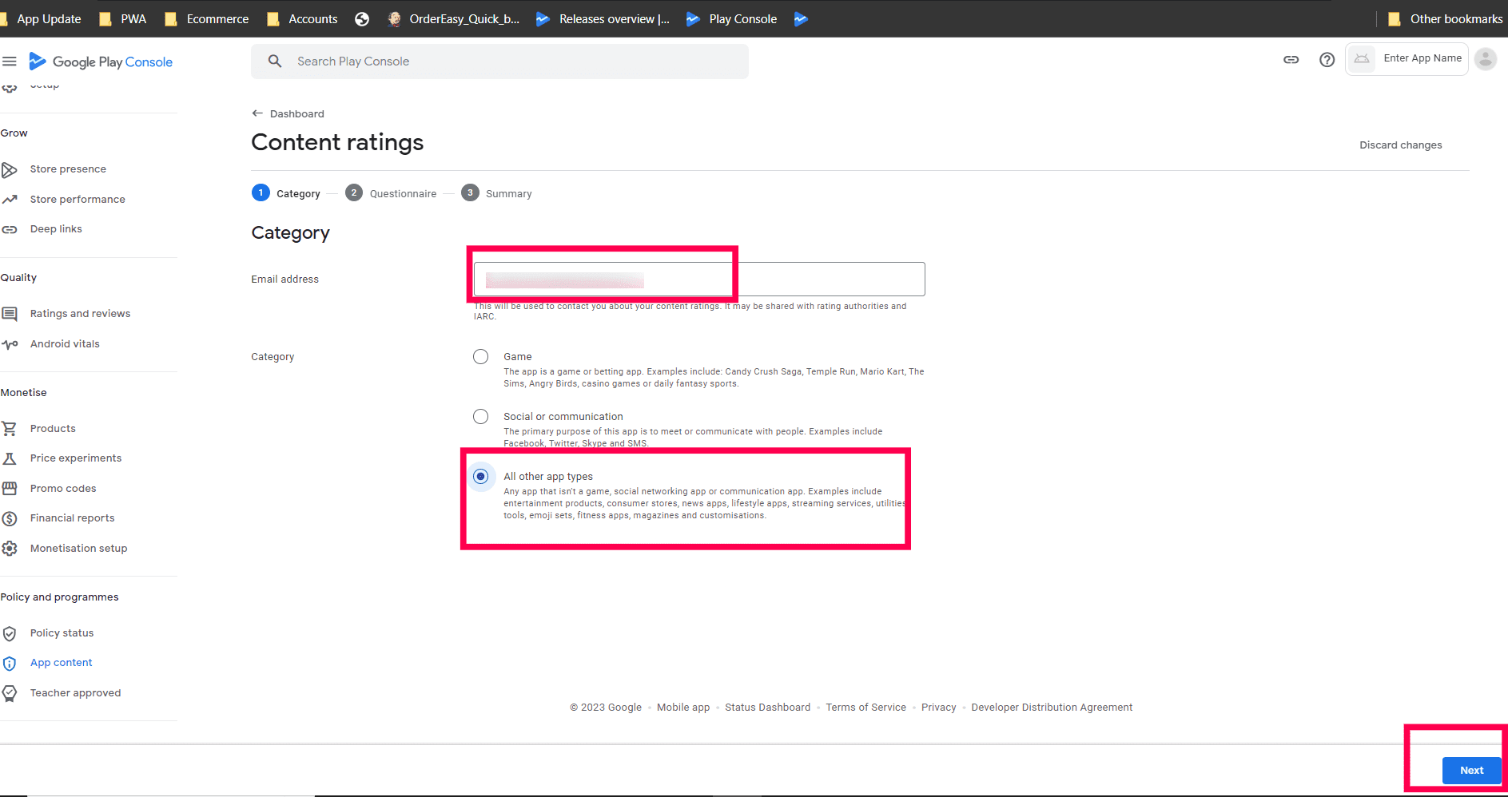Screen dimensions: 1508x797
Task: Open Deep links in sidebar
Action: click(56, 229)
